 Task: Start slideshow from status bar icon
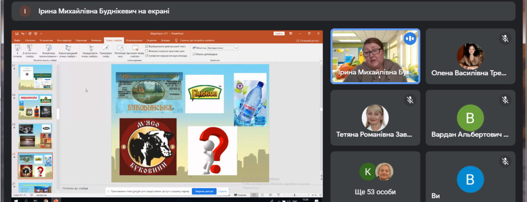coord(278,195)
